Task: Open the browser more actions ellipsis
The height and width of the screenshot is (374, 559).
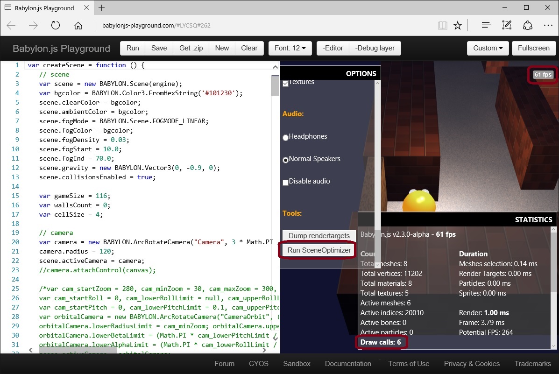Action: click(548, 25)
